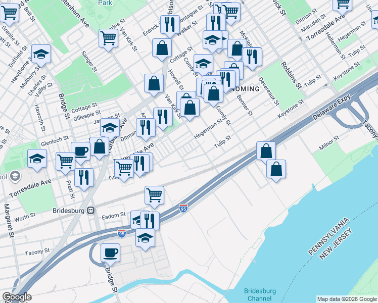Click Map data ©2026 Google text
The height and width of the screenshot is (303, 378).
pyautogui.click(x=347, y=299)
